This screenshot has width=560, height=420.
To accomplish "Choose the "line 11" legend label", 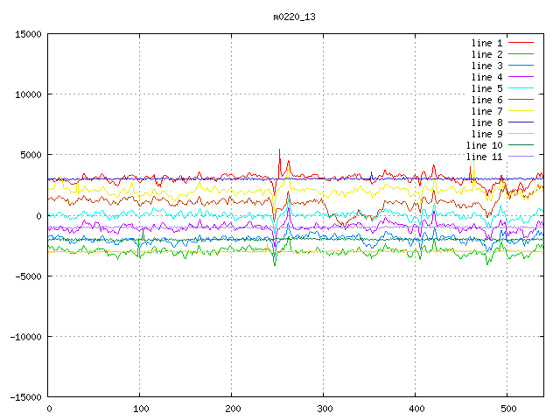I will (x=484, y=157).
